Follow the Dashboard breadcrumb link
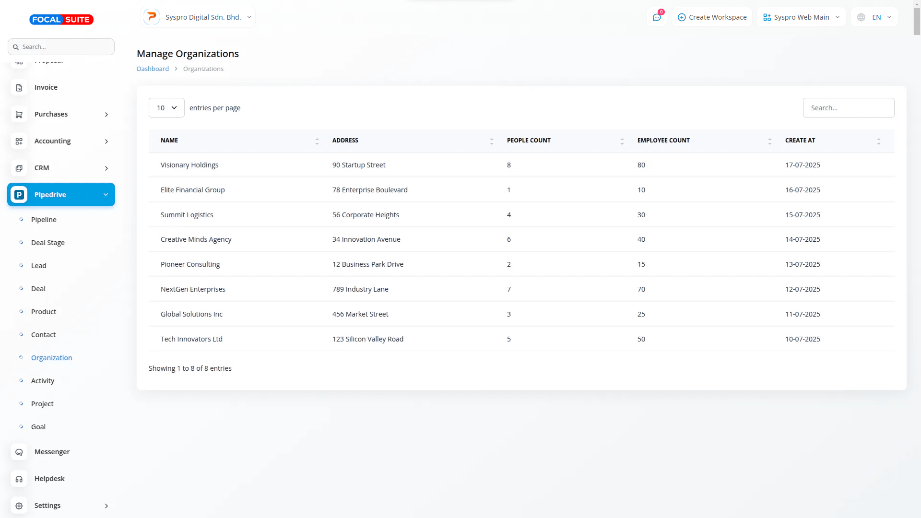 pos(153,69)
